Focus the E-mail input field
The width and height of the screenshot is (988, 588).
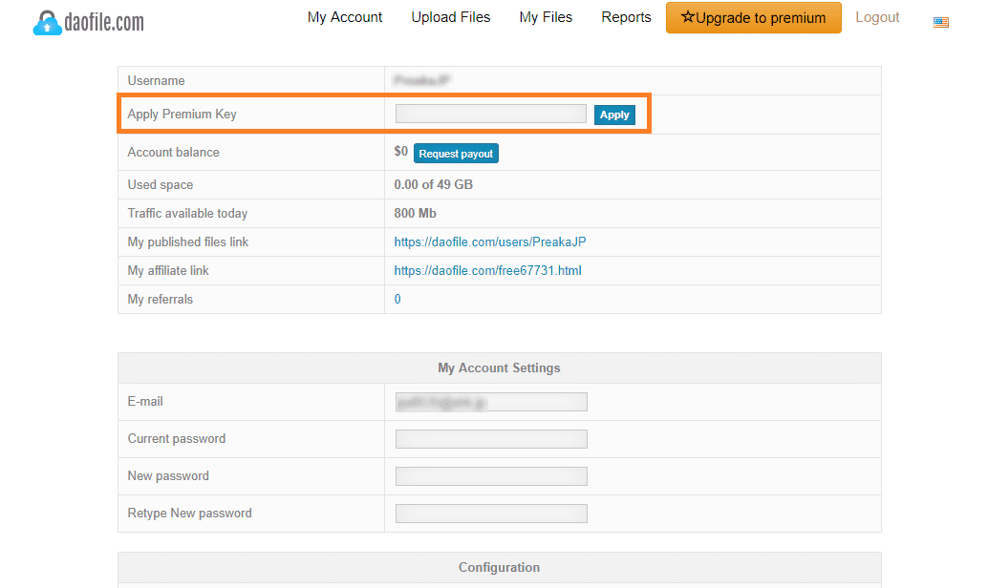(x=491, y=402)
